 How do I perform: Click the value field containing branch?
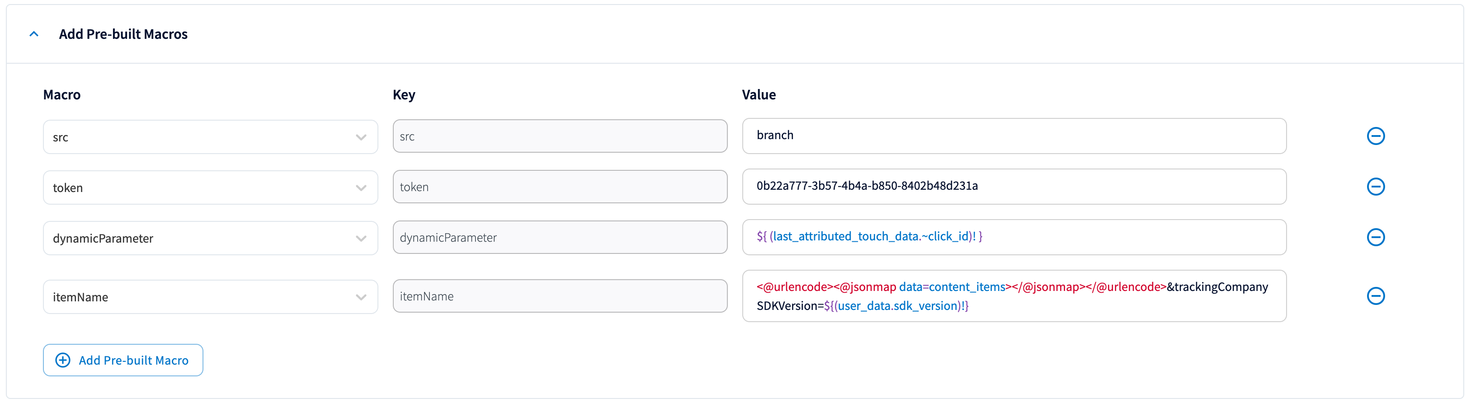coord(1014,136)
